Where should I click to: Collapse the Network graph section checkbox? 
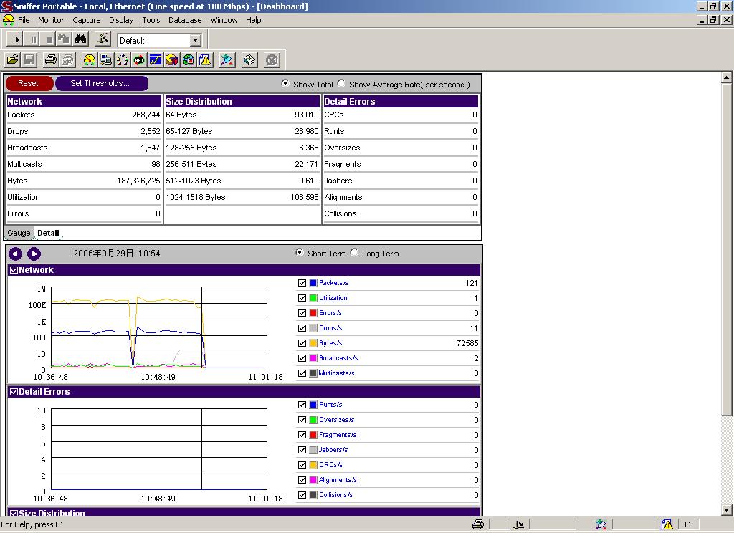pyautogui.click(x=14, y=270)
